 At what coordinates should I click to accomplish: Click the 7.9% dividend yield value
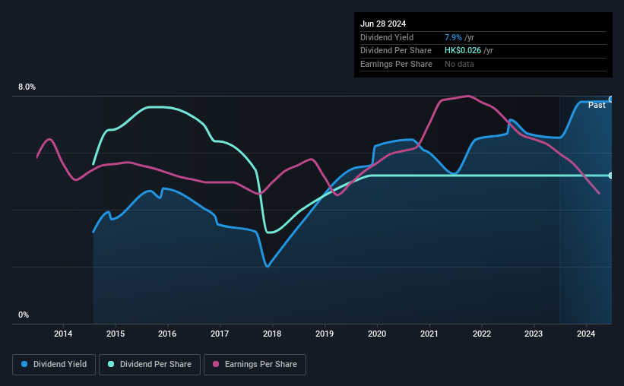click(453, 37)
